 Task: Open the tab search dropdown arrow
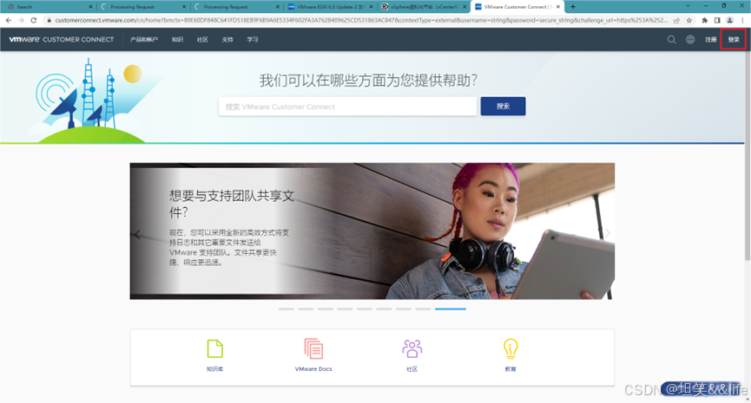pos(688,6)
